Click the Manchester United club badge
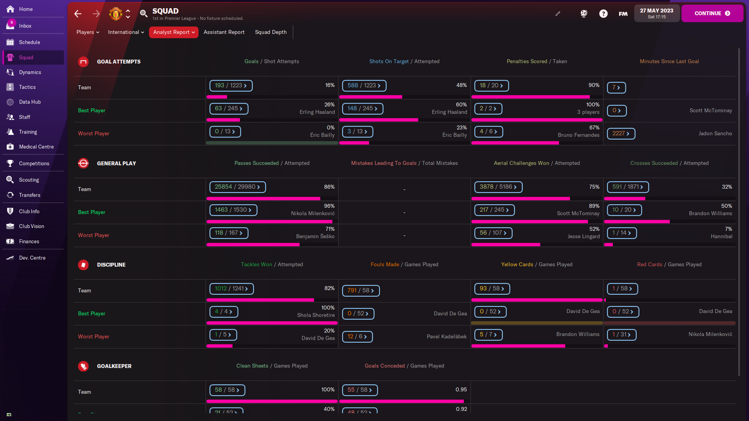Viewport: 749px width, 421px height. point(115,14)
